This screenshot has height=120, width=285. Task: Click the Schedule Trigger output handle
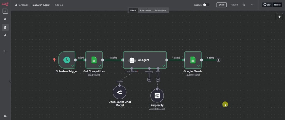(x=75, y=60)
